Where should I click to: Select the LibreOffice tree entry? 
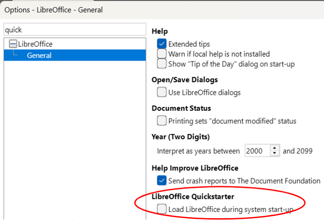pyautogui.click(x=35, y=44)
